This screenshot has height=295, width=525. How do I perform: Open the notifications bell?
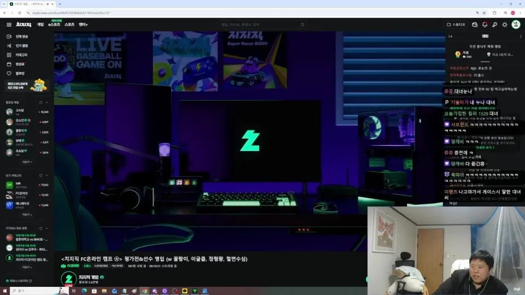coord(485,25)
